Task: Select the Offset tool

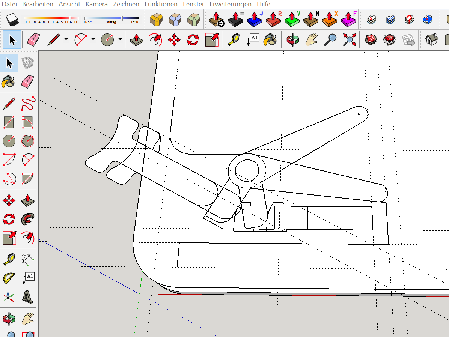Action: point(28,238)
